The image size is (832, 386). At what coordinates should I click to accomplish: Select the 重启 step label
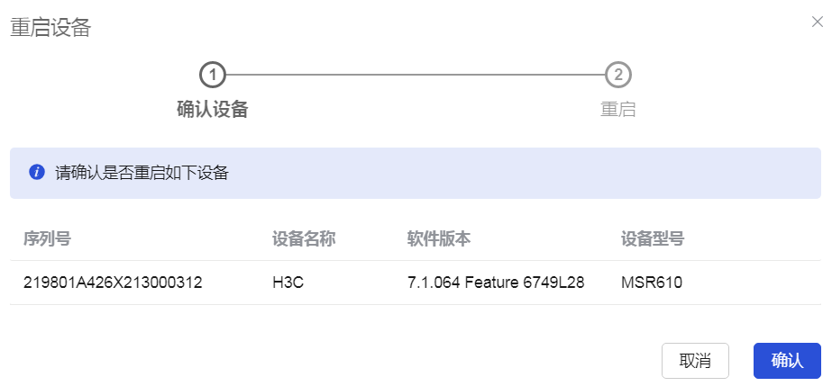(617, 110)
